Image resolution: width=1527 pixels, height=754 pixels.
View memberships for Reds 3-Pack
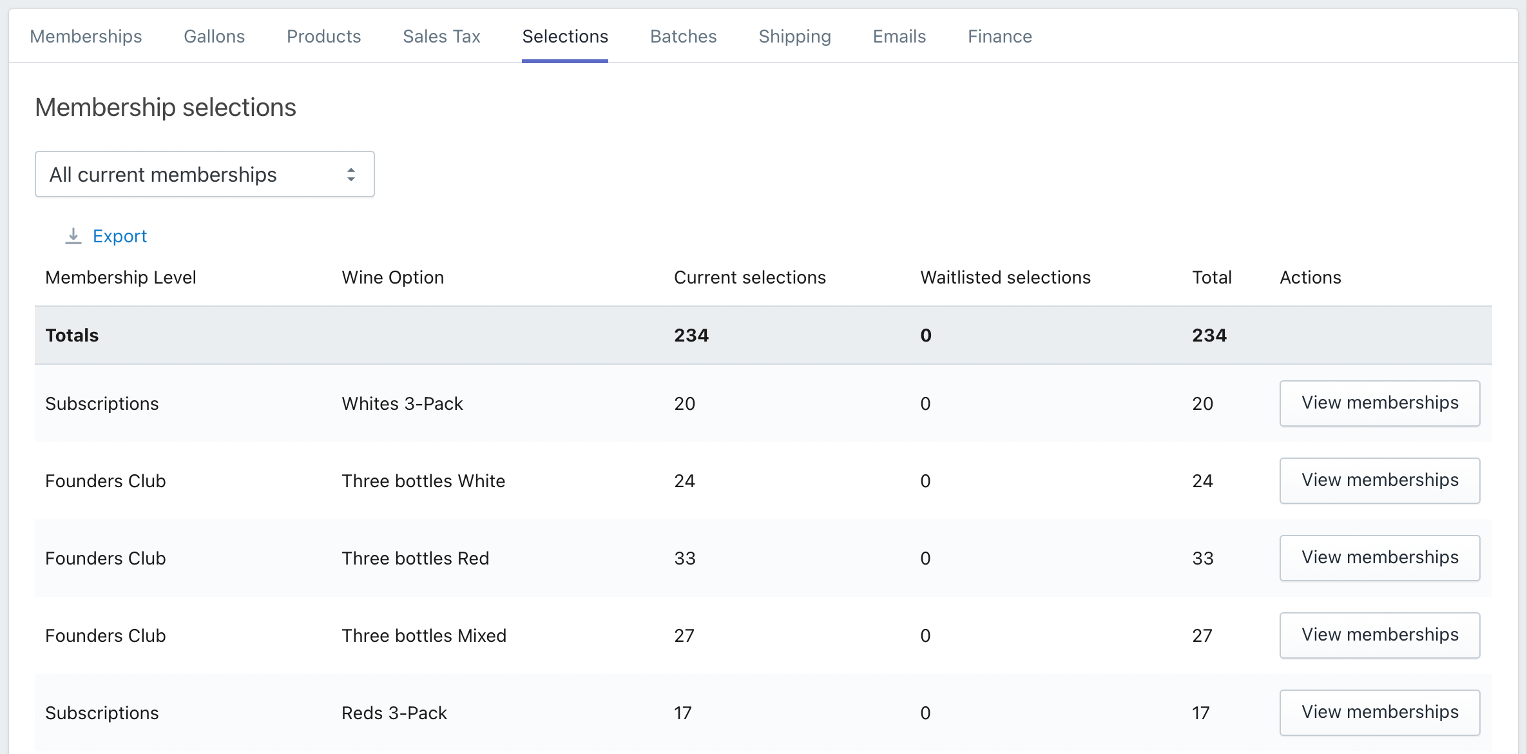pos(1379,713)
